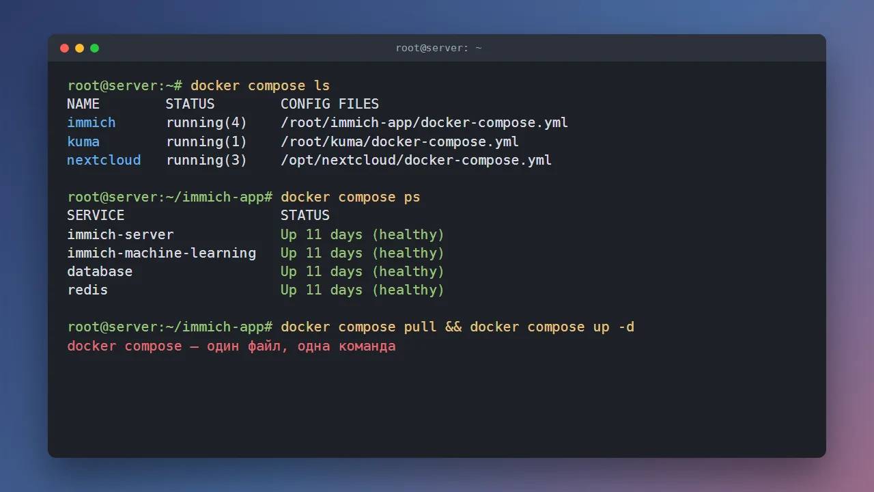
Task: Click the healthy status for redis
Action: [x=363, y=290]
